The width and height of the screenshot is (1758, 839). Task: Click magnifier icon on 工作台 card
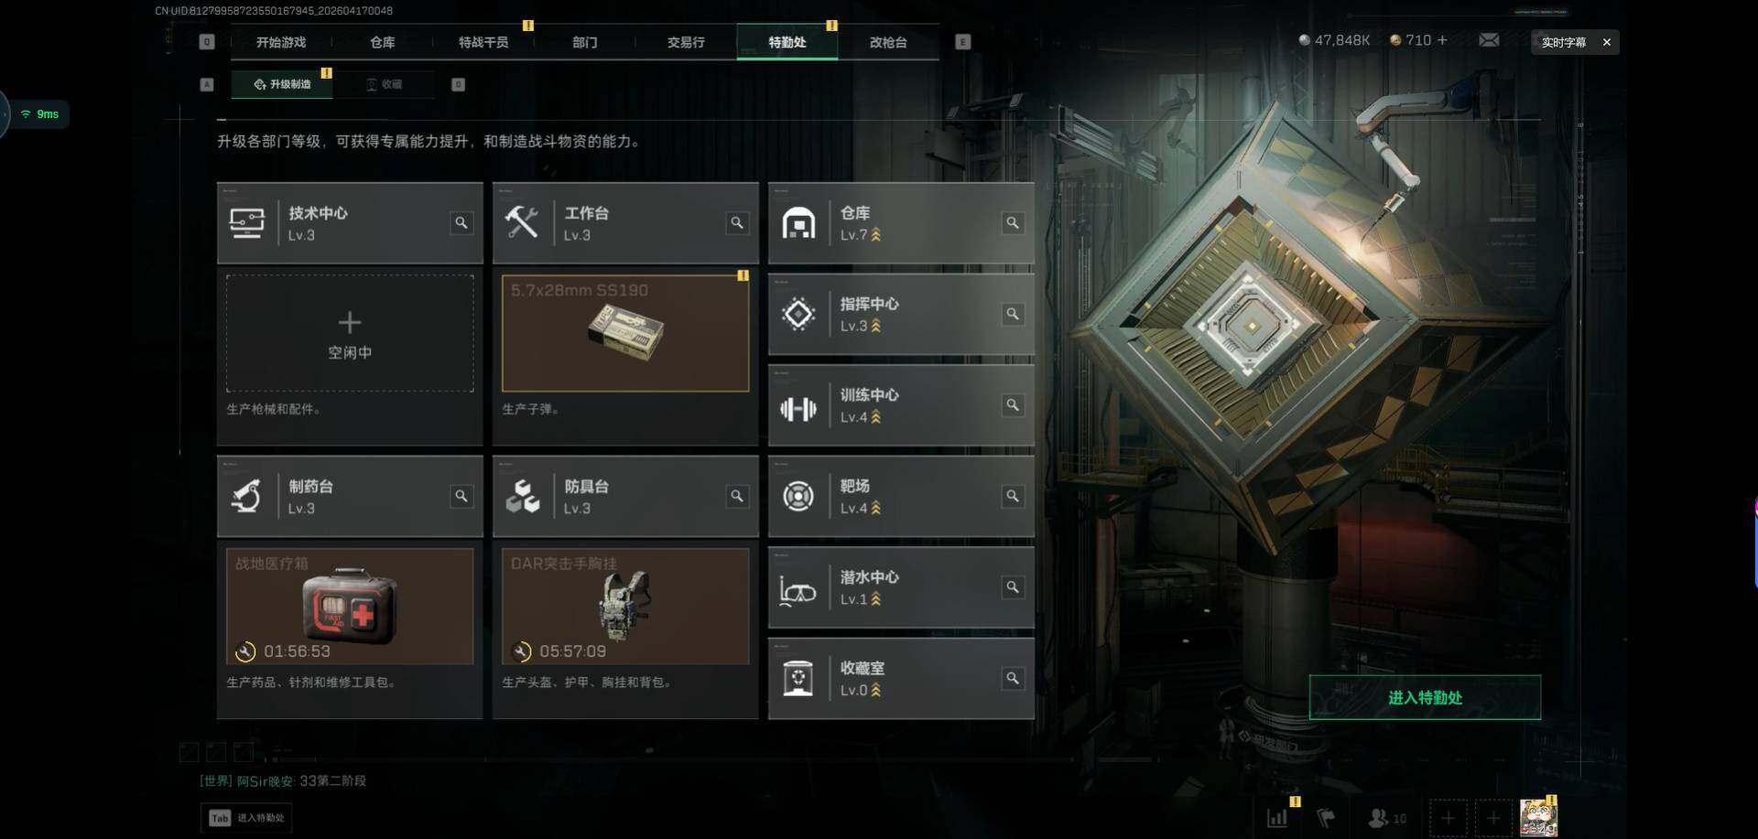(737, 222)
